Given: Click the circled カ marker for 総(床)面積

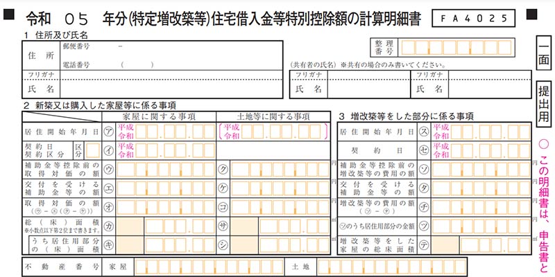Looking at the screenshot, I should [x=108, y=225].
